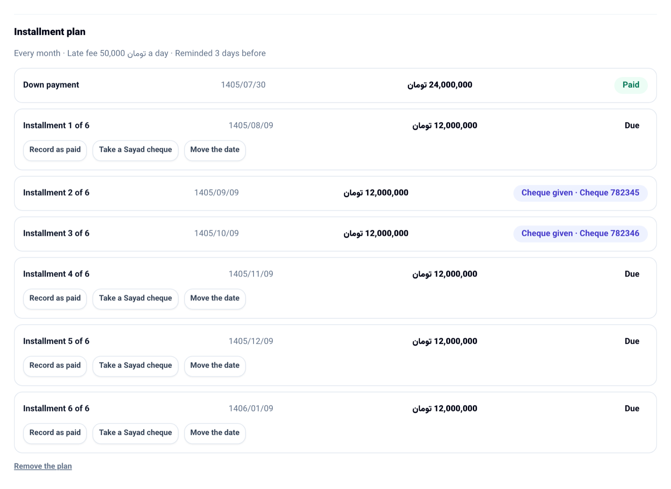Take a Sayad cheque for Installment 1
This screenshot has width=671, height=489.
click(135, 150)
